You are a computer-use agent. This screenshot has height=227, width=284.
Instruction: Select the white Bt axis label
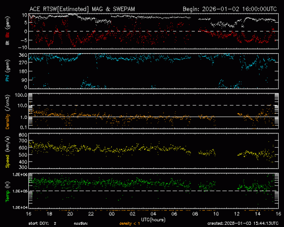point(7,43)
